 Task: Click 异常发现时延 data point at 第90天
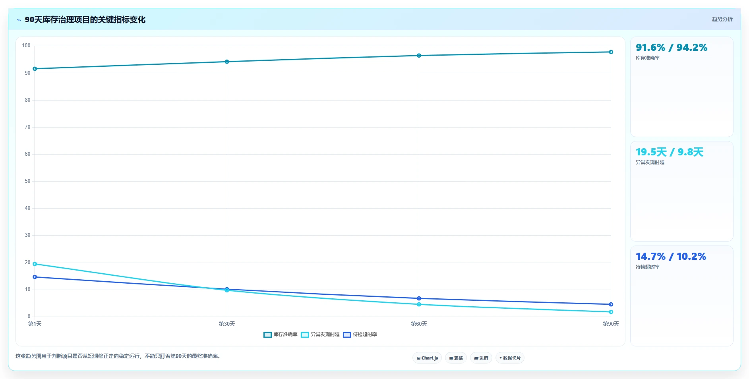pos(611,312)
